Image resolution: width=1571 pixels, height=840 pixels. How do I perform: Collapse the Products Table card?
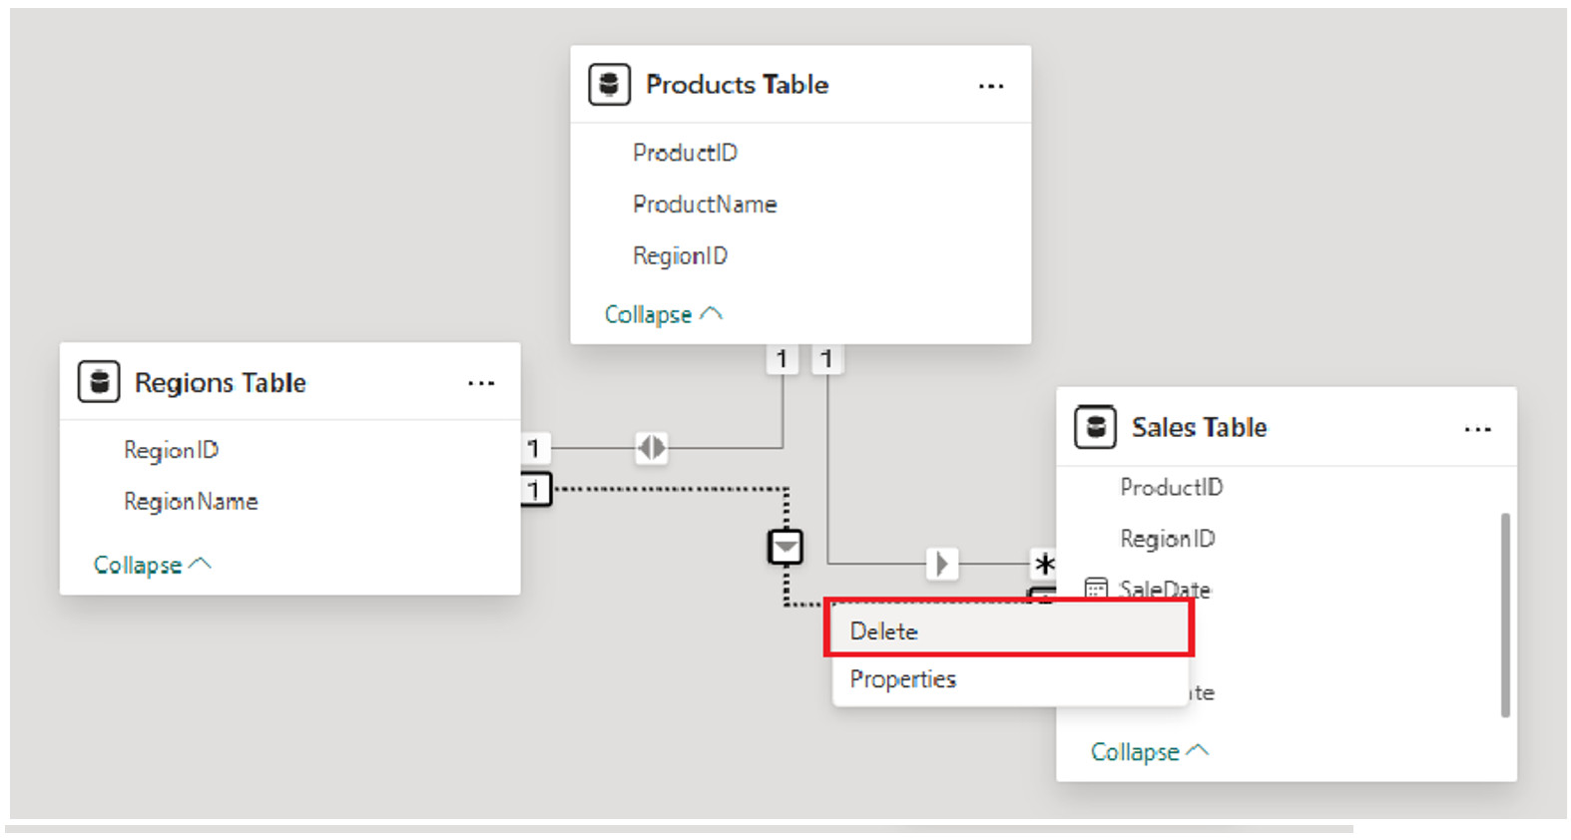[x=662, y=314]
